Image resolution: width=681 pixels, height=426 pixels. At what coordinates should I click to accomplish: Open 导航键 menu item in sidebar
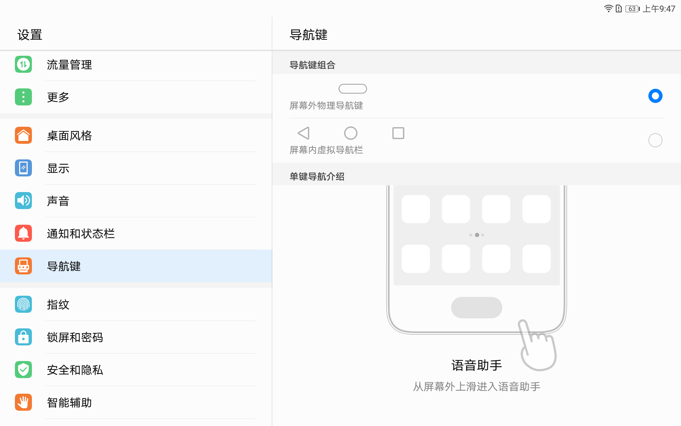point(64,266)
